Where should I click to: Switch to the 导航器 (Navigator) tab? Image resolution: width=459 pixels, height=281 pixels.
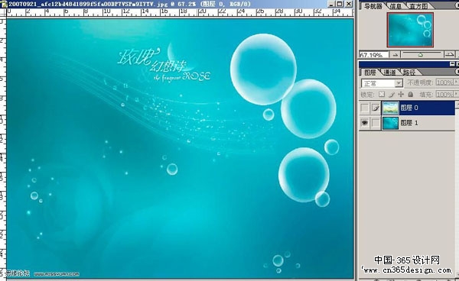click(373, 6)
